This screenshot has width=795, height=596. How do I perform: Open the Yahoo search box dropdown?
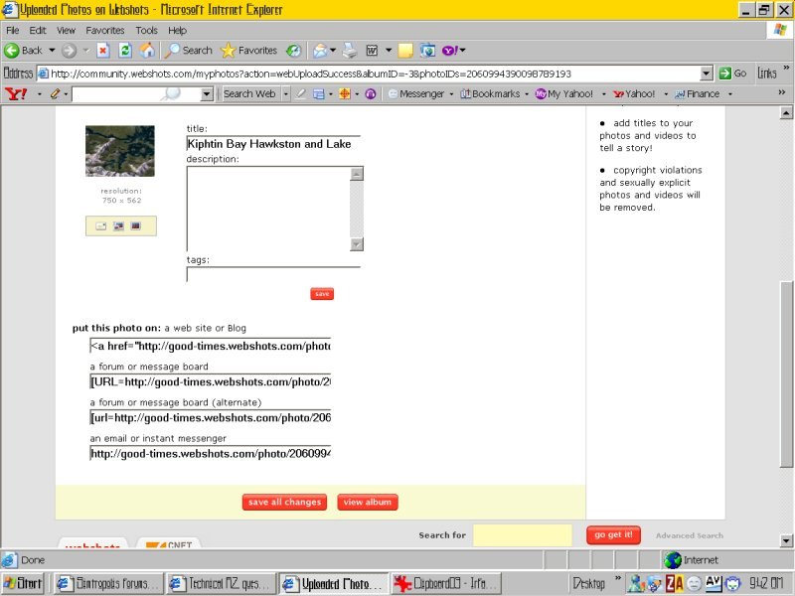[207, 94]
